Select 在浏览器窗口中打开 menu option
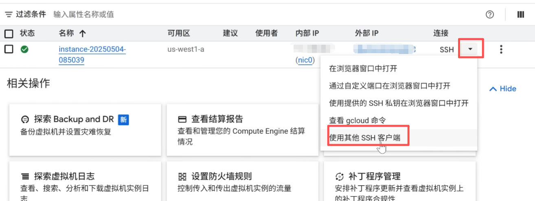 tap(363, 68)
